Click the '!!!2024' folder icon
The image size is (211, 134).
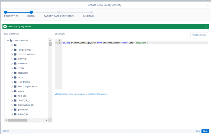pyautogui.click(x=15, y=68)
